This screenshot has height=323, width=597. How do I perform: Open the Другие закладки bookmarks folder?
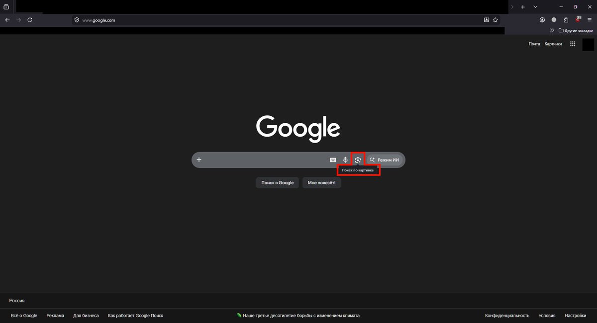(576, 31)
